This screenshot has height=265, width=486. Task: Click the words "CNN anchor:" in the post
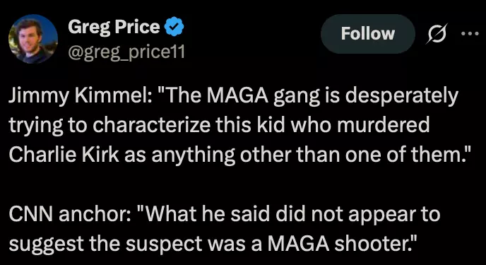(x=68, y=214)
